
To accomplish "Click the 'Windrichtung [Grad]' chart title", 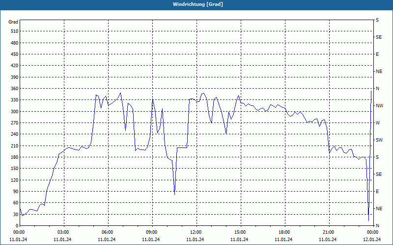I will coord(198,4).
